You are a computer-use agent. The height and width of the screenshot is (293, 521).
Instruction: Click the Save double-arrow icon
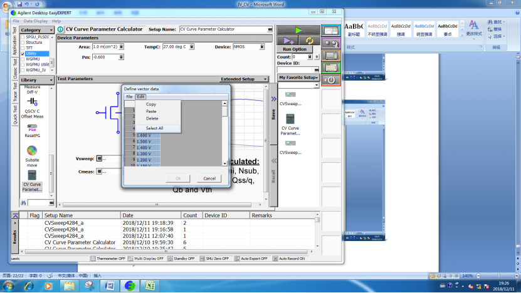click(273, 99)
